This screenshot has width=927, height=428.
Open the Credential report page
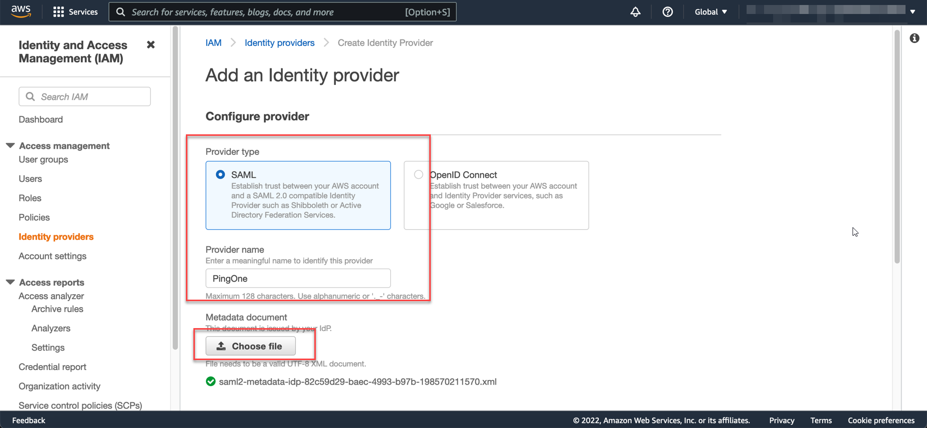pos(52,367)
